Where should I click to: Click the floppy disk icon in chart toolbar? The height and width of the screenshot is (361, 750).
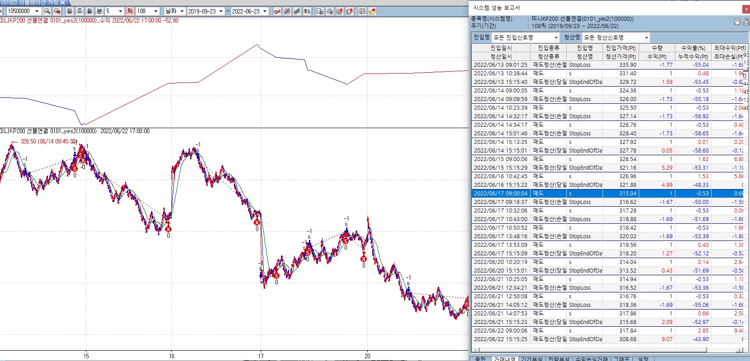pos(362,11)
